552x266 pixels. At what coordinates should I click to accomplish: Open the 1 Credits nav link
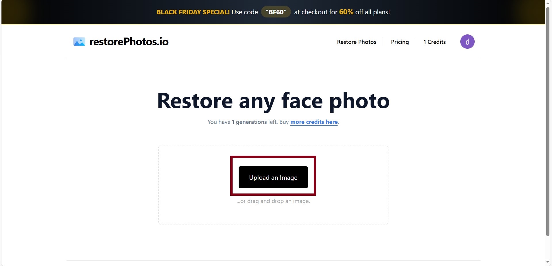434,42
